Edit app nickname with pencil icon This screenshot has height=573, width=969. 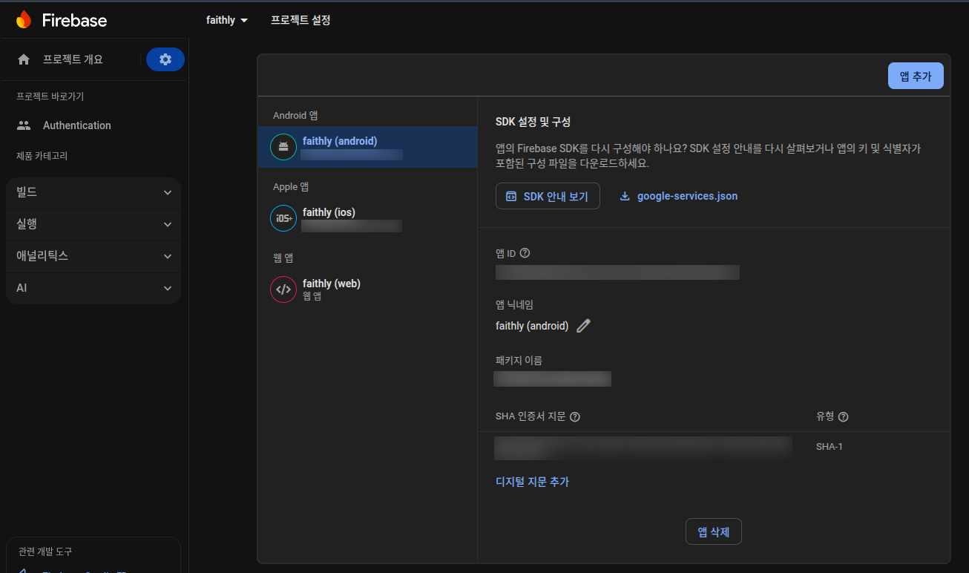pyautogui.click(x=583, y=326)
